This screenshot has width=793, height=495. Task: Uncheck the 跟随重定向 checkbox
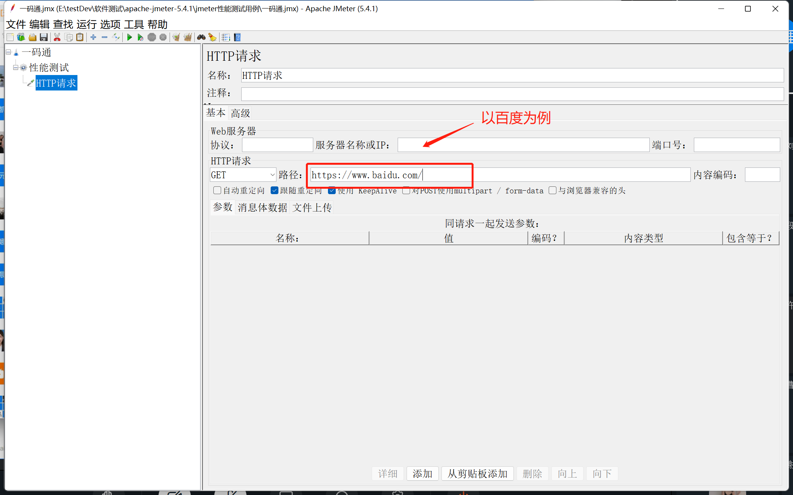[x=275, y=190]
